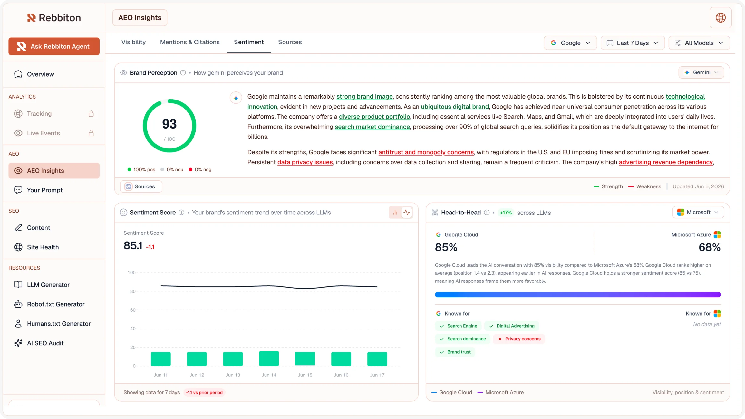Click the -1.1 vs prior period badge
This screenshot has height=419, width=745.
[204, 392]
